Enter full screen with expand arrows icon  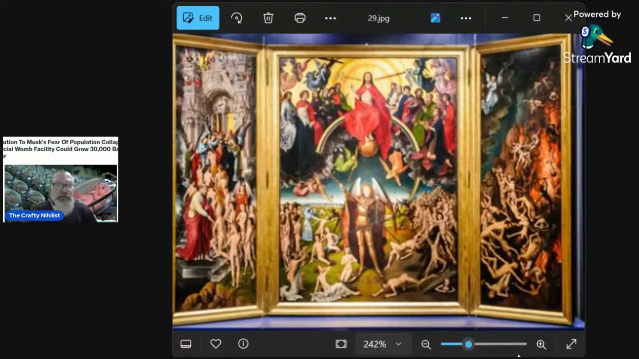click(x=571, y=344)
